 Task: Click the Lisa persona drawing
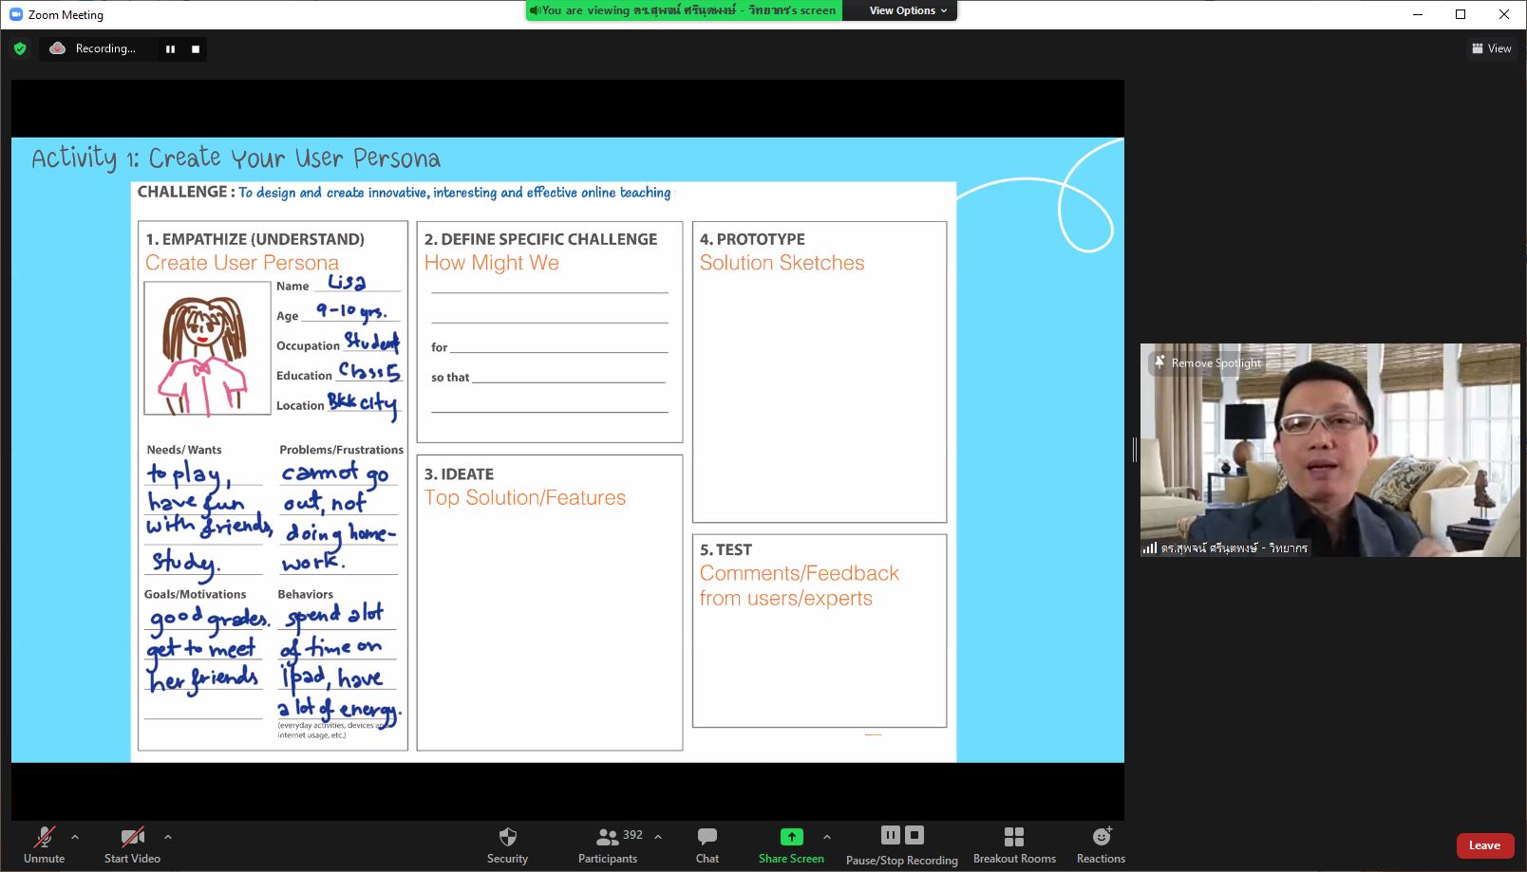207,348
